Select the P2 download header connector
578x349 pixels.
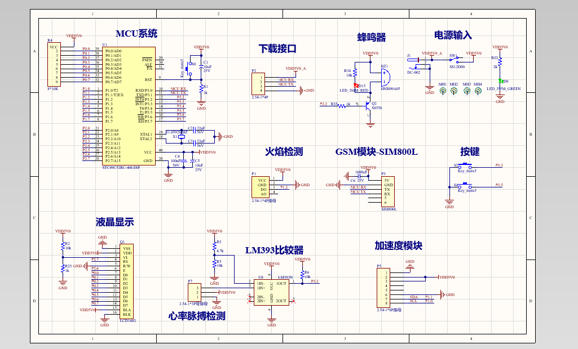point(258,84)
